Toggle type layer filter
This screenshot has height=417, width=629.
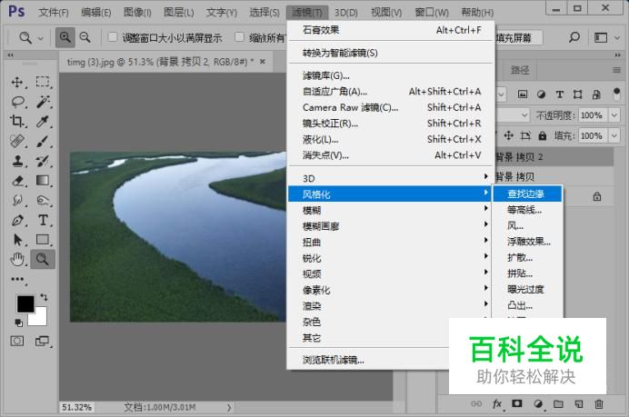[560, 94]
